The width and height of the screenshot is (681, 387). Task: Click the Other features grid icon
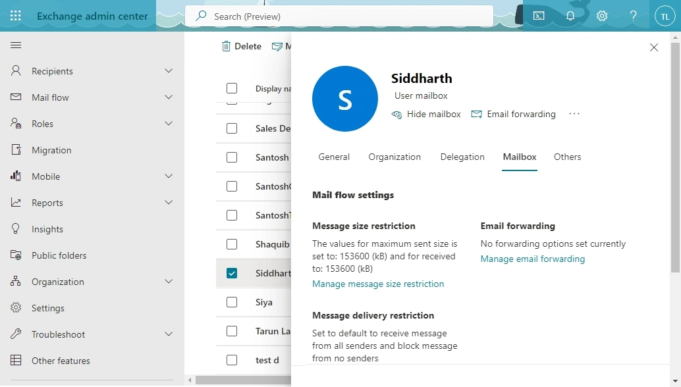pos(16,360)
